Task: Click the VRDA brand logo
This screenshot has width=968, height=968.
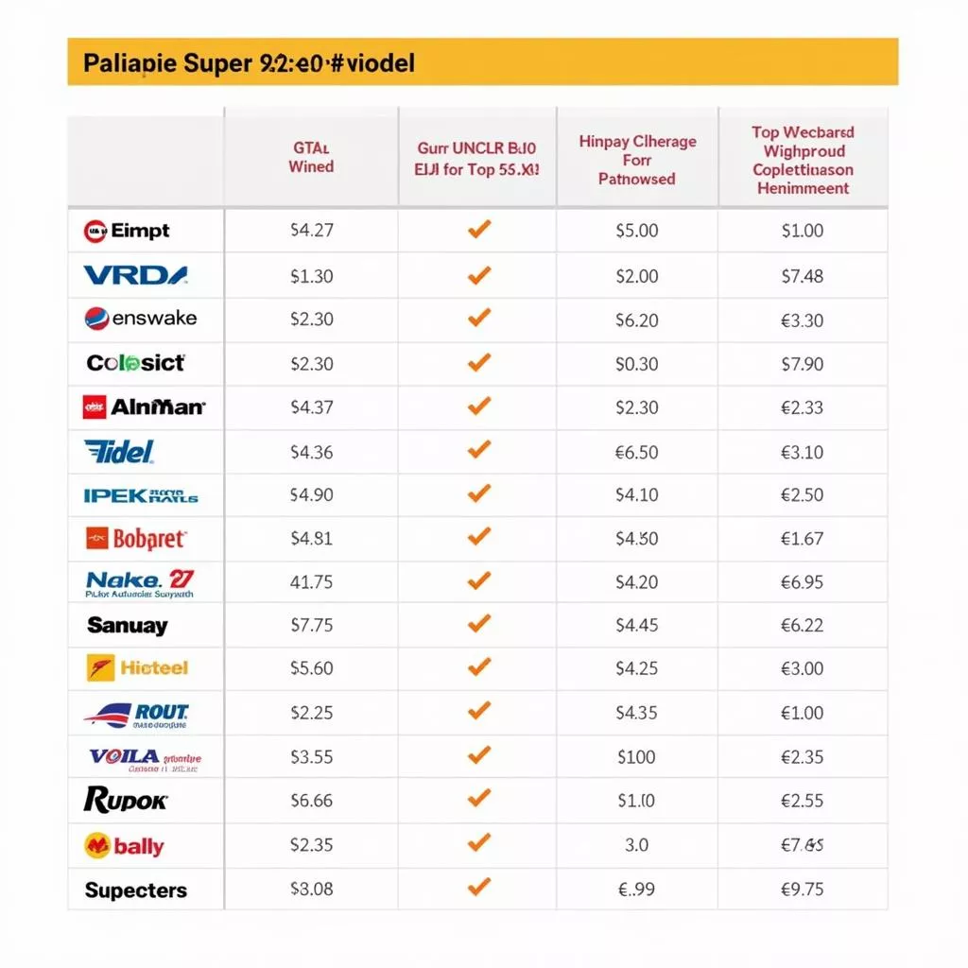Action: 135,276
